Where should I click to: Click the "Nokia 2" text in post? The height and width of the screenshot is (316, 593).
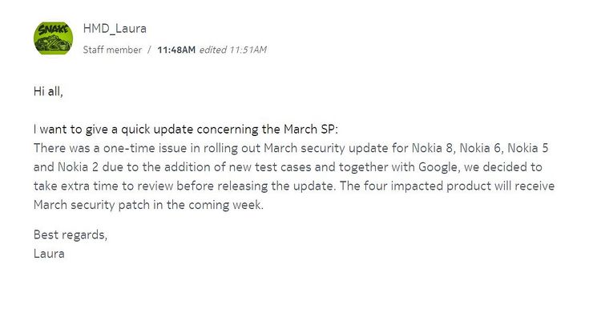point(78,167)
